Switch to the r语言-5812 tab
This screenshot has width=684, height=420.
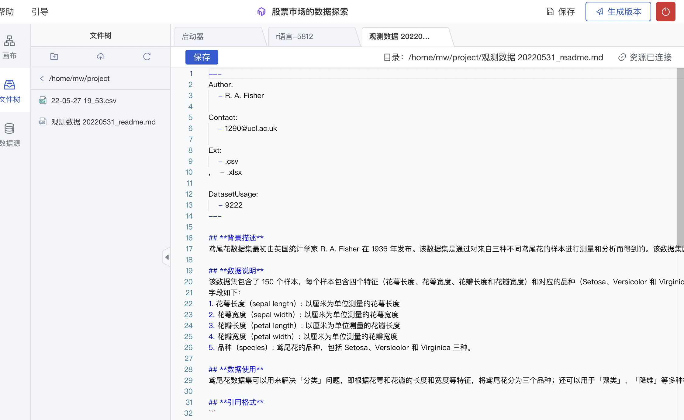point(294,37)
